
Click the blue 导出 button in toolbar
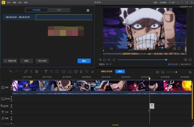pos(120,71)
